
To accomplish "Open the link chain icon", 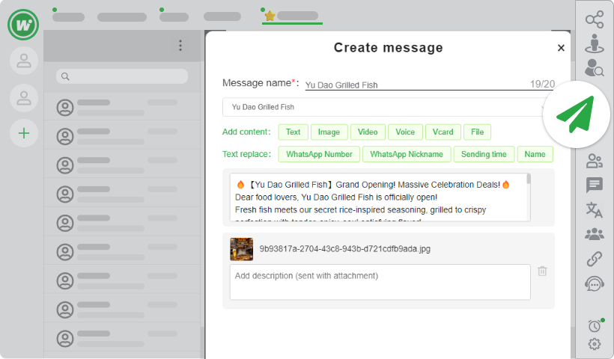I will (594, 259).
